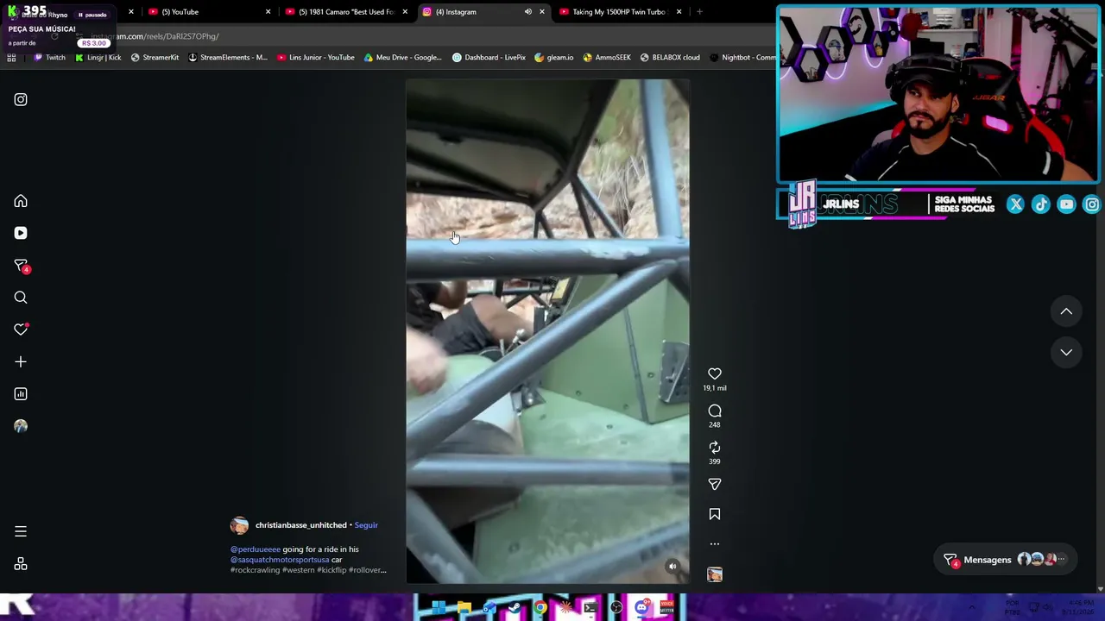Open the AmmoSEEK bookmark
Screen dimensions: 1105x621
607,58
